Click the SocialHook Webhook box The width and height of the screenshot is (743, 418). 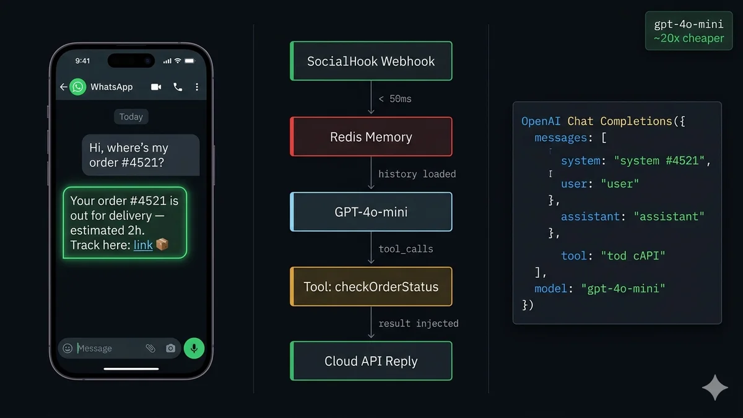(371, 61)
